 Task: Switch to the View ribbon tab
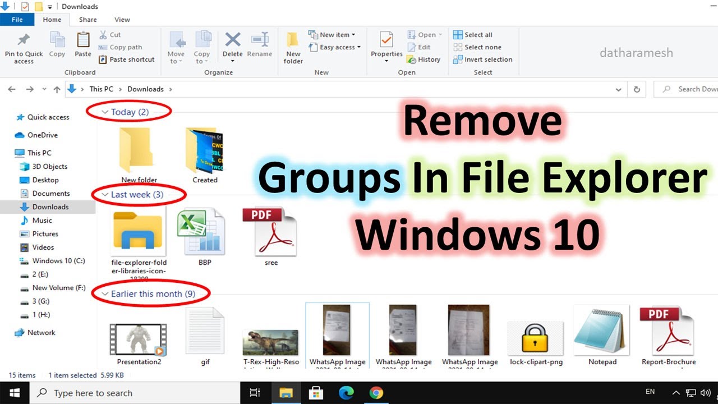(122, 20)
